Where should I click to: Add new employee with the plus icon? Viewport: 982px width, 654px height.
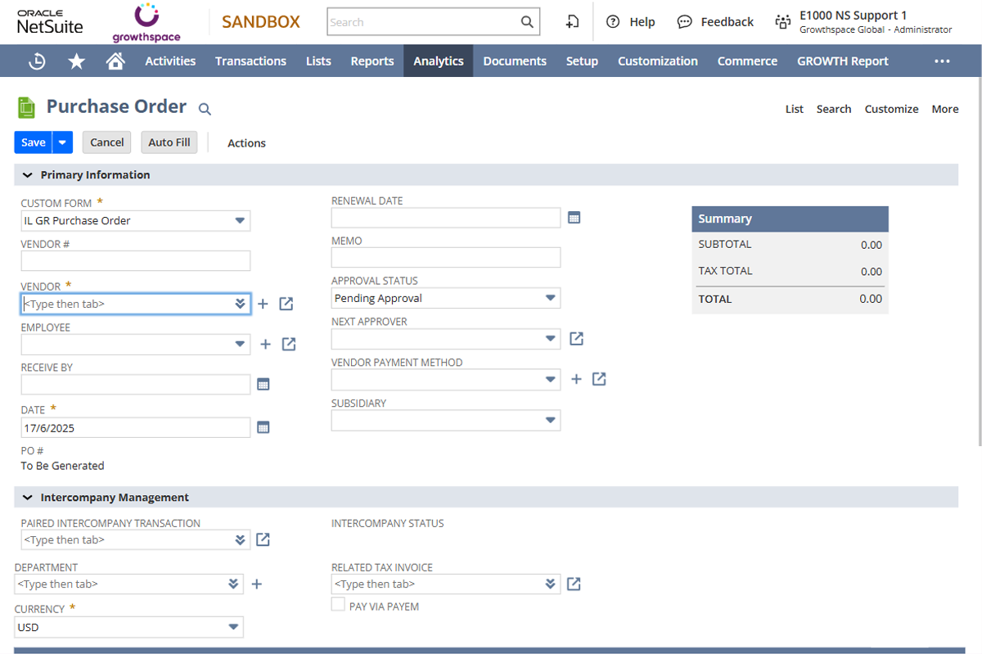(x=265, y=345)
